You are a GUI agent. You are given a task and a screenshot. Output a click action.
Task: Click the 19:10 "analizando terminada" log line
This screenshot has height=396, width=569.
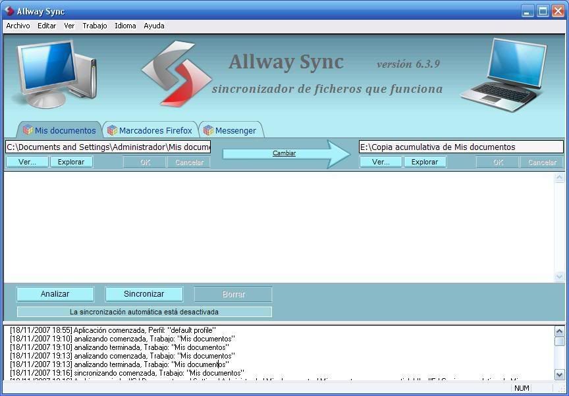pos(119,347)
